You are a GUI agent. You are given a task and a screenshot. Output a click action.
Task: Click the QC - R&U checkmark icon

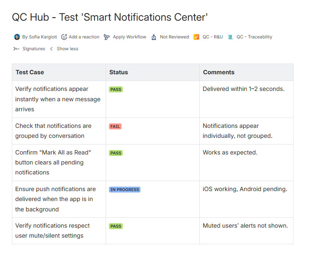coord(196,37)
